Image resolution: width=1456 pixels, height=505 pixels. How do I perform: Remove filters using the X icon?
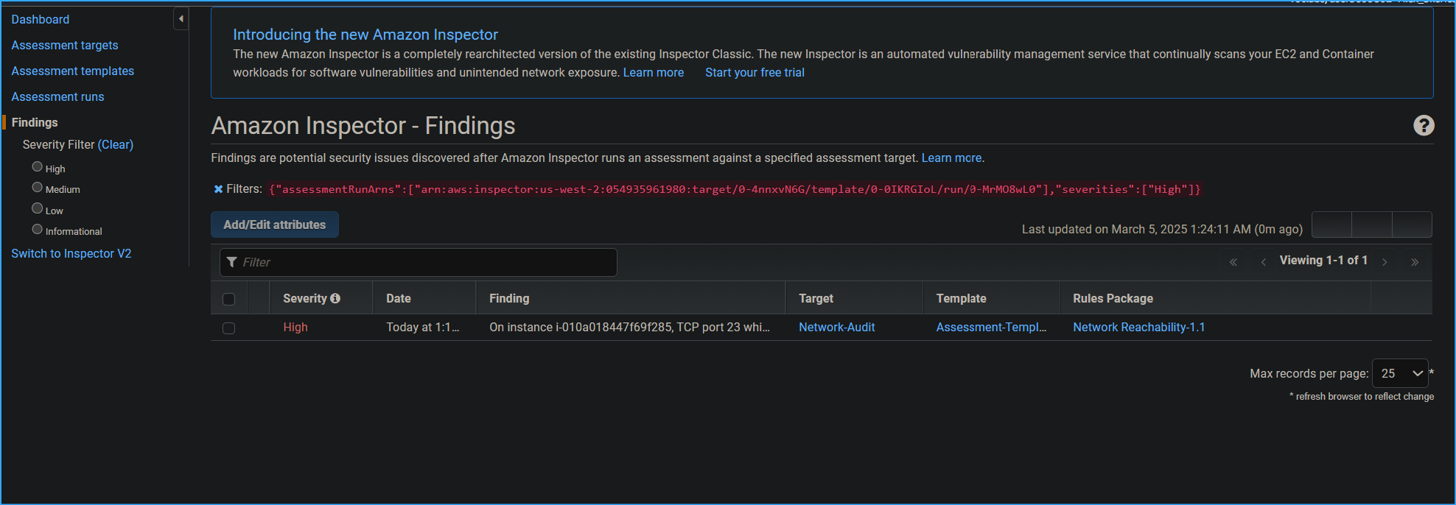click(x=218, y=189)
